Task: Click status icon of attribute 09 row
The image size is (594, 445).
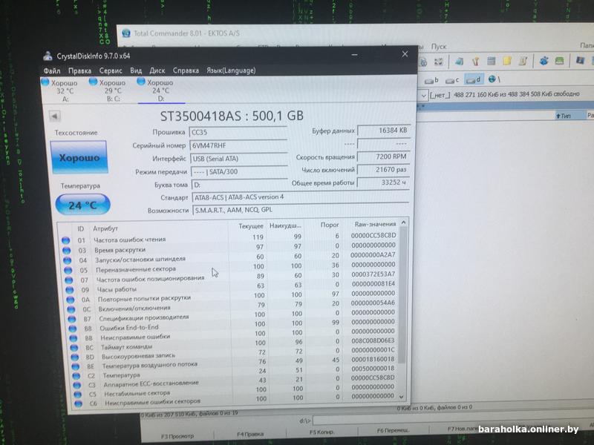Action: pyautogui.click(x=70, y=290)
